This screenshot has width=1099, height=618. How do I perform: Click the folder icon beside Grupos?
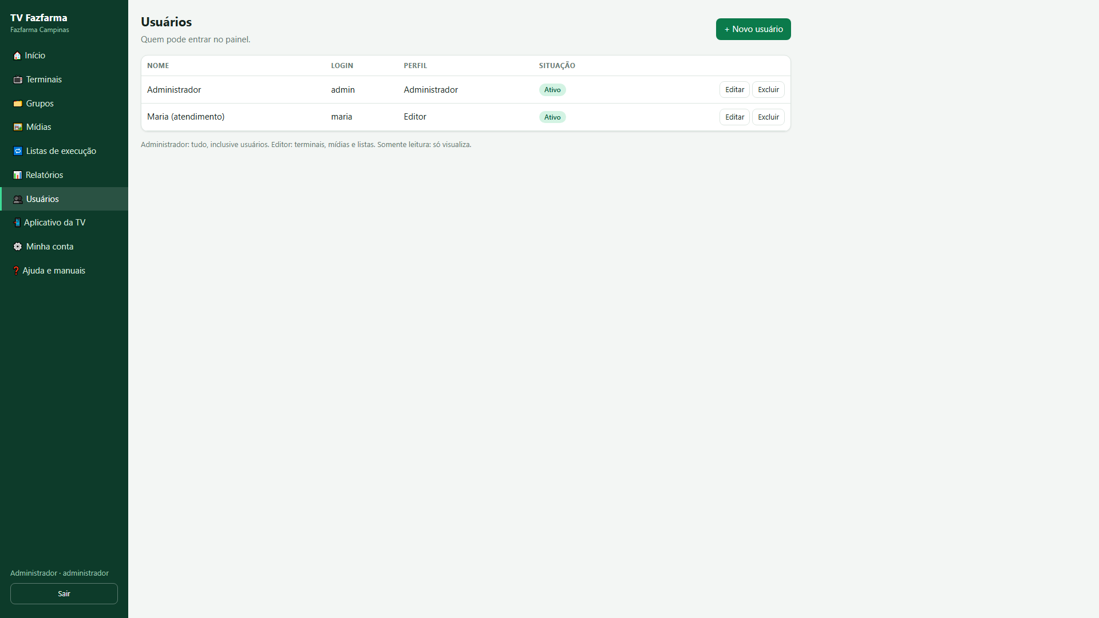click(x=18, y=104)
